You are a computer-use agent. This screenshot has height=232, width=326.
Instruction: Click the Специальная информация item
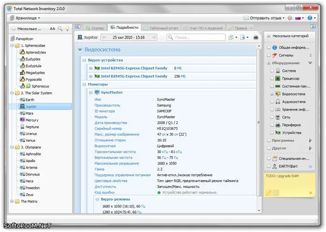coord(294,159)
